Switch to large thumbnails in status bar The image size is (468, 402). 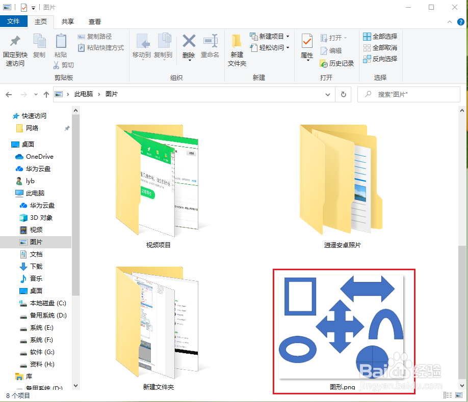coord(458,395)
